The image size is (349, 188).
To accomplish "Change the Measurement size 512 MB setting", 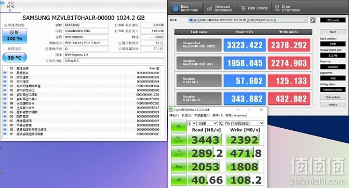I will [333, 55].
